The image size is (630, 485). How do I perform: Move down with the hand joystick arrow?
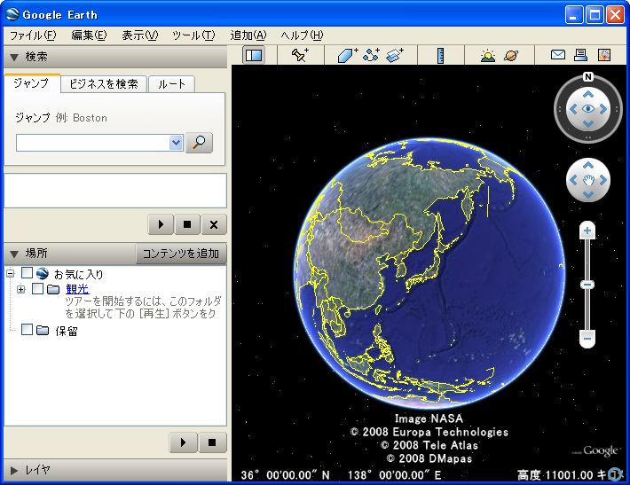588,195
